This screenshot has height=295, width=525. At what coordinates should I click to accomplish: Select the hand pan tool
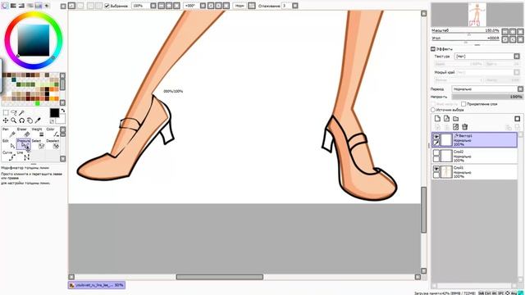pos(30,120)
